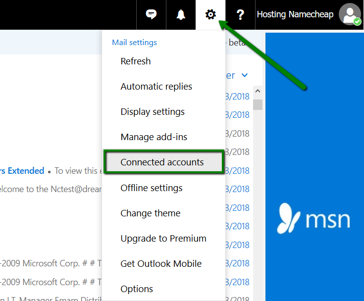
Task: Select Connected accounts
Action: pos(163,162)
